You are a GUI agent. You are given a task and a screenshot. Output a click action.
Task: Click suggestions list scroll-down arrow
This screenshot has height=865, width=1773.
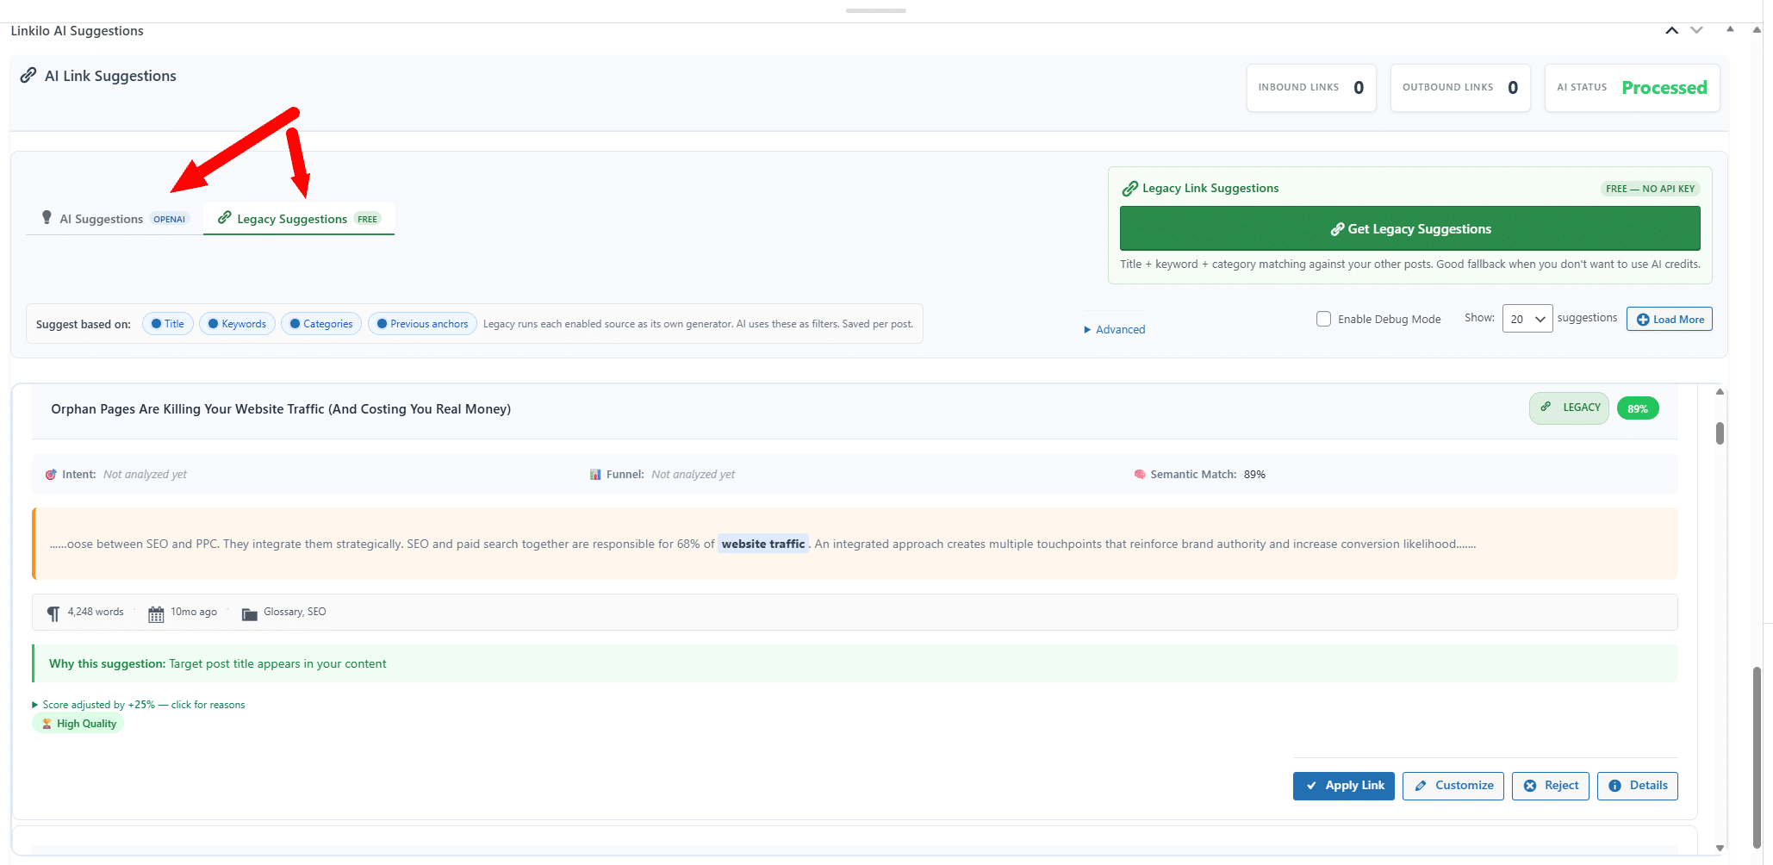coord(1720,848)
